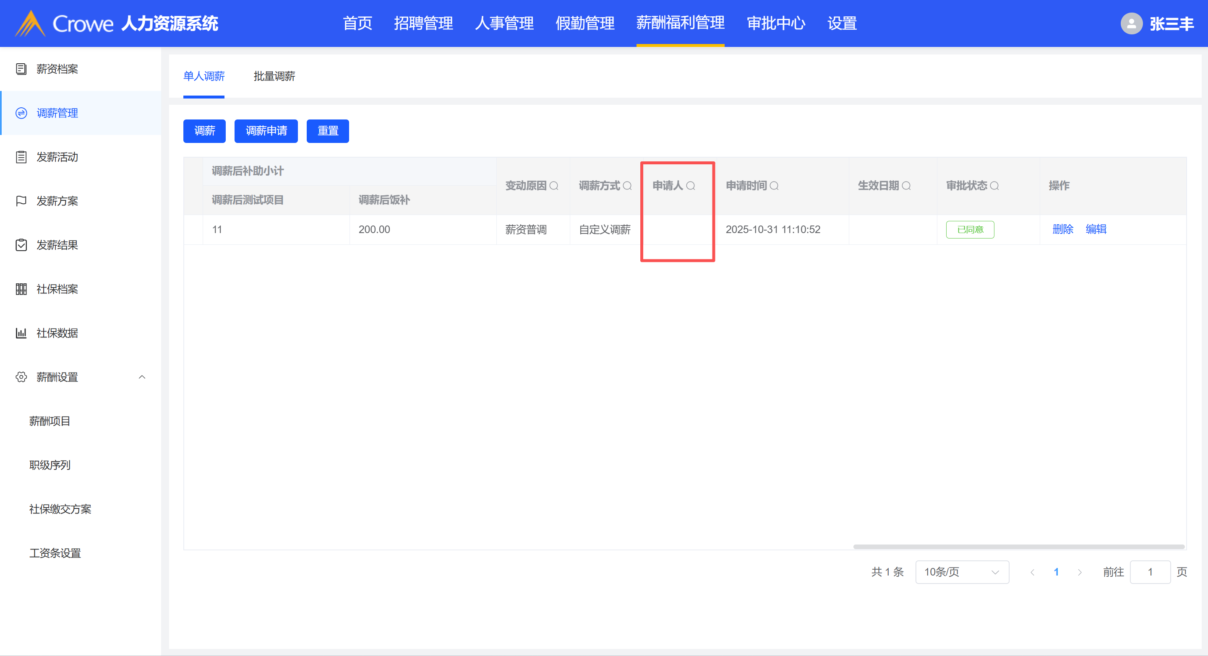The image size is (1208, 656).
Task: Open the 10条/页 page size dropdown
Action: pos(962,572)
